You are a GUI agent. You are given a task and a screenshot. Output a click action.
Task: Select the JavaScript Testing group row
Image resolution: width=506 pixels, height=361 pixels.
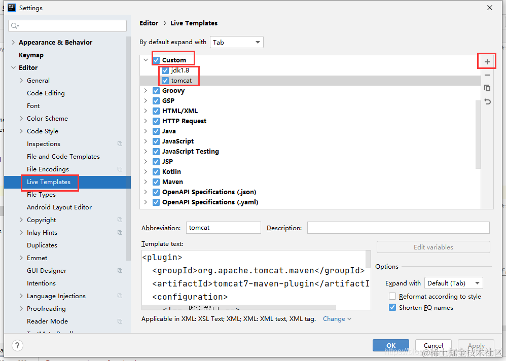[x=310, y=151]
